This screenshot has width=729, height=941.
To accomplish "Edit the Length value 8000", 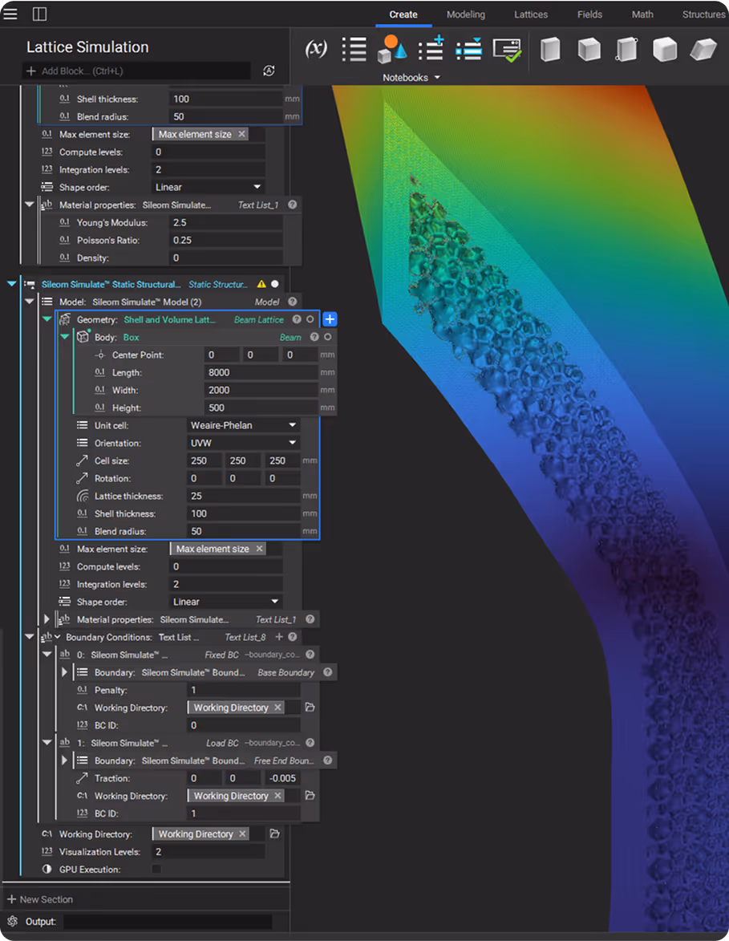I will coord(261,372).
